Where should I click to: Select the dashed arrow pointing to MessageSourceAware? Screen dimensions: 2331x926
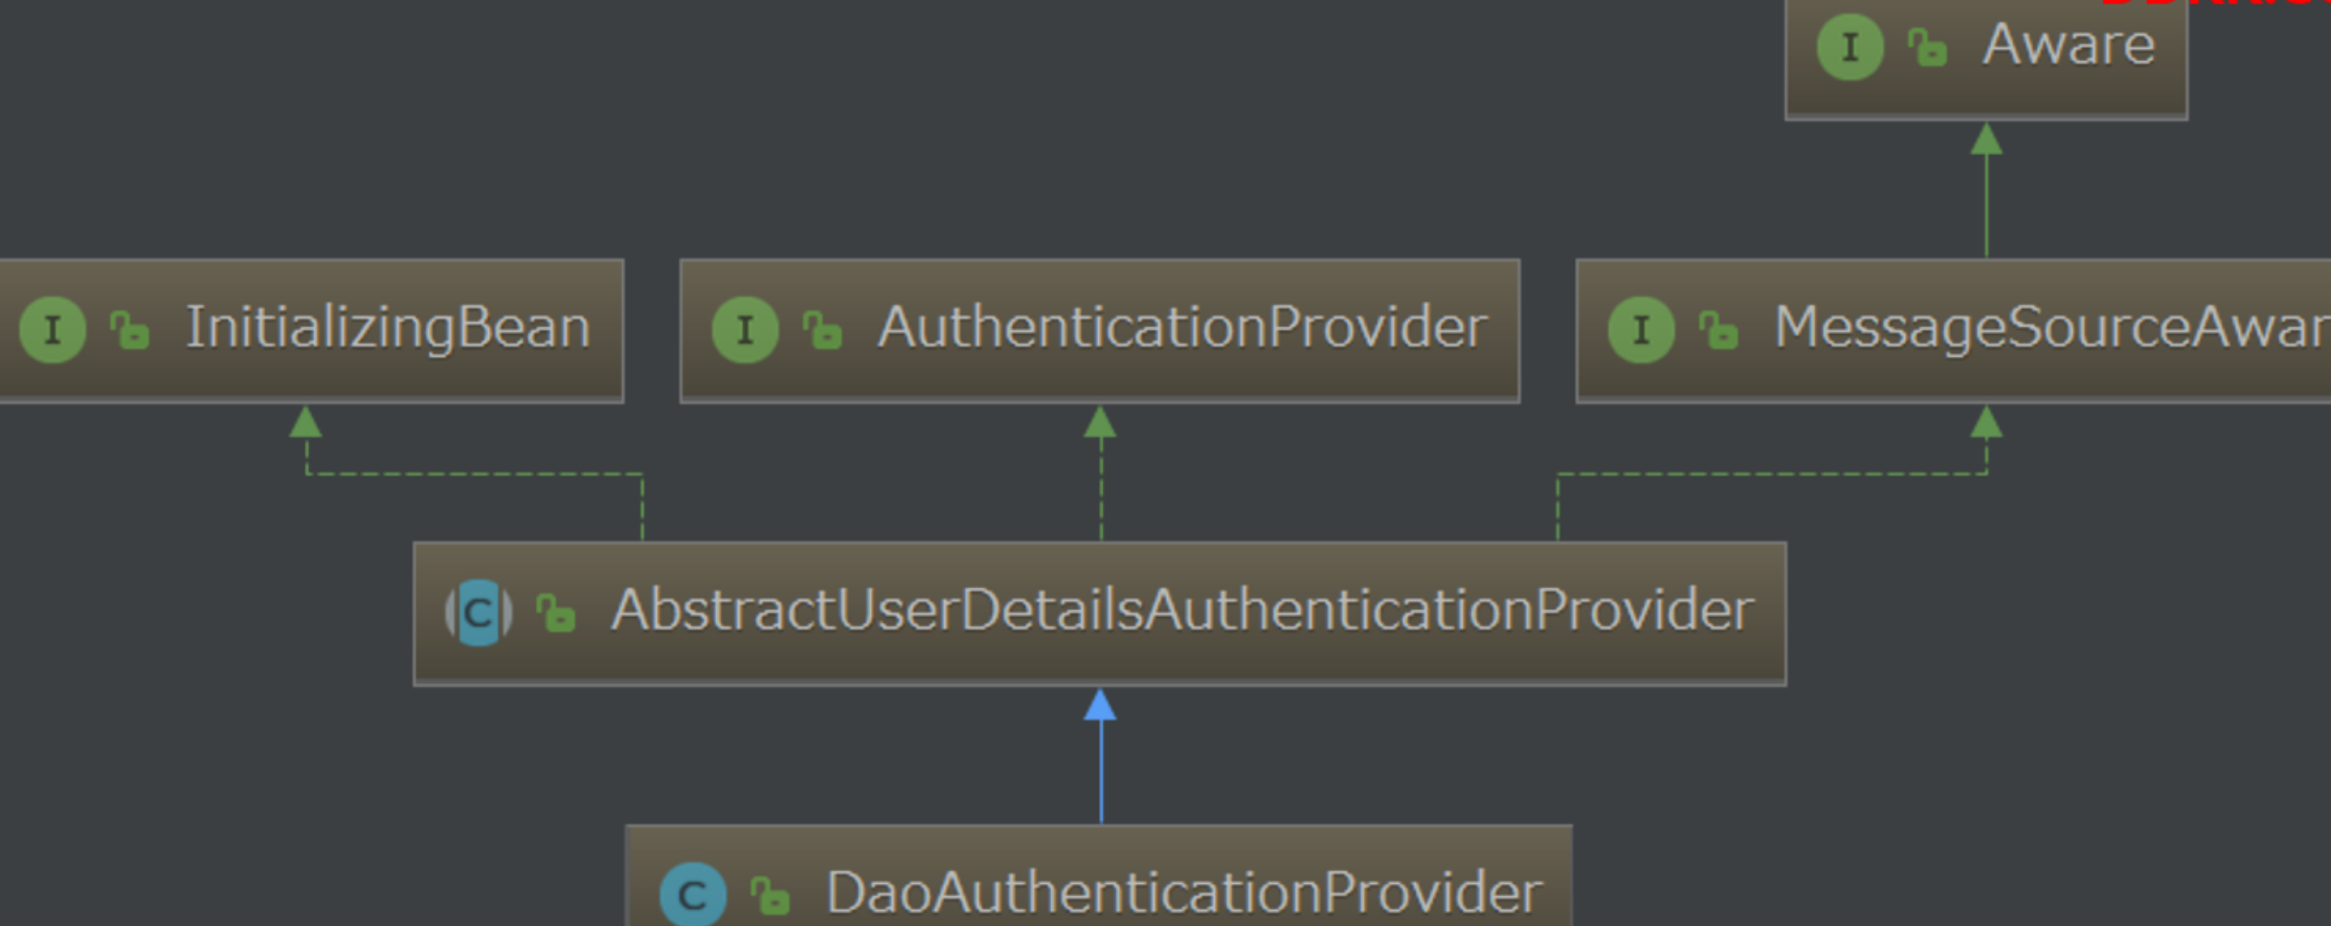(x=1771, y=474)
